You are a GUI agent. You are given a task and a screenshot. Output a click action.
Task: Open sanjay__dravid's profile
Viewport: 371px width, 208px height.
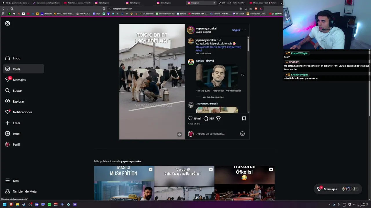pyautogui.click(x=205, y=61)
